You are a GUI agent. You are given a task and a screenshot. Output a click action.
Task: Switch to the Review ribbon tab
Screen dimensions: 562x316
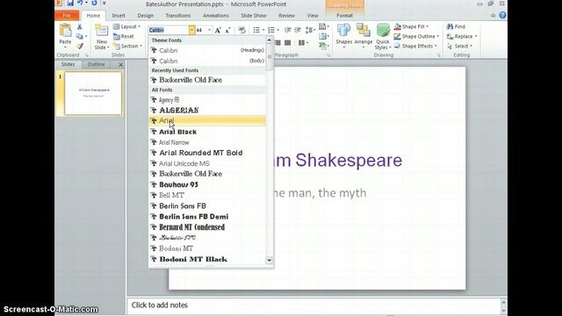point(287,16)
